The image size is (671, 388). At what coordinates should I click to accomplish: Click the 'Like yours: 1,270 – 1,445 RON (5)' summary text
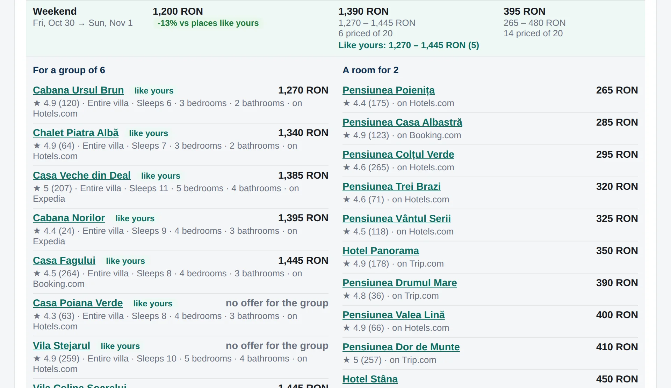409,45
